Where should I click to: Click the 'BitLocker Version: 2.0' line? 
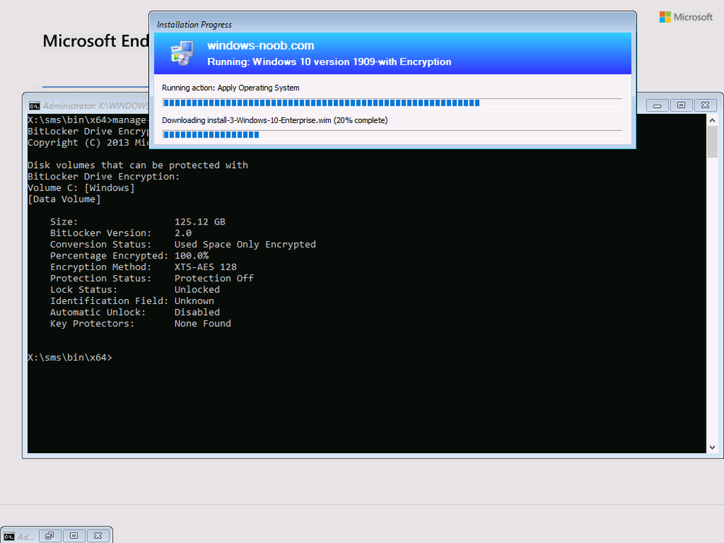coord(120,233)
